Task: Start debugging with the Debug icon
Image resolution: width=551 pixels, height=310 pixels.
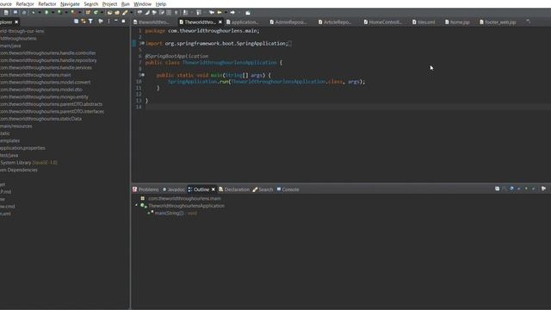Action: coord(34,12)
